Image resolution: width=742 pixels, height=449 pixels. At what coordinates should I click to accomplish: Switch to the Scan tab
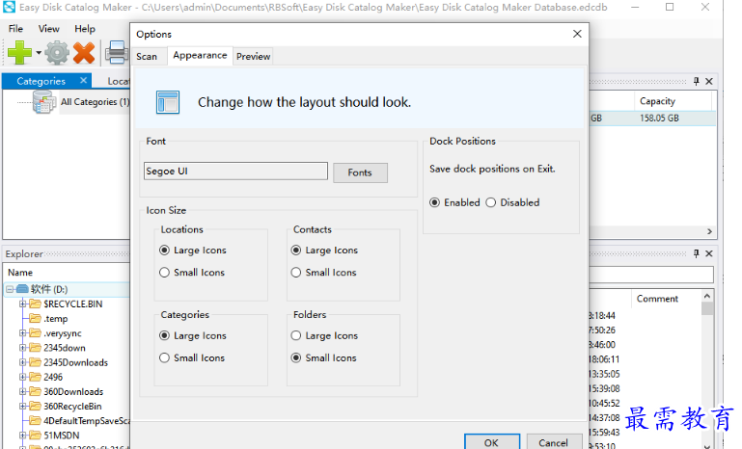[x=147, y=56]
